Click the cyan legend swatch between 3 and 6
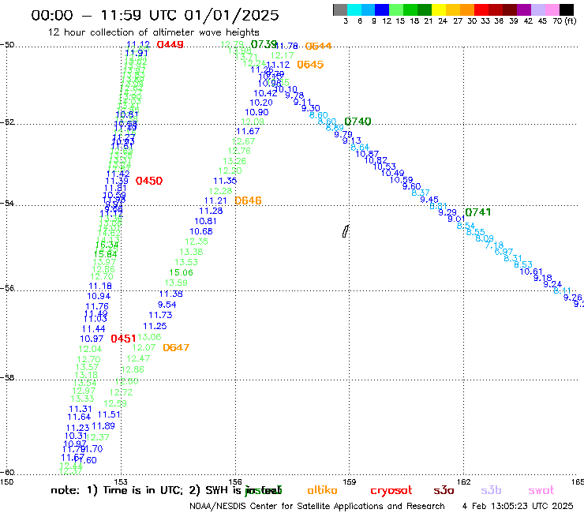584x513 pixels. tap(354, 9)
